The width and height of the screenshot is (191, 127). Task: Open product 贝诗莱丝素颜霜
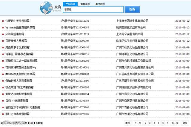pos(15,34)
